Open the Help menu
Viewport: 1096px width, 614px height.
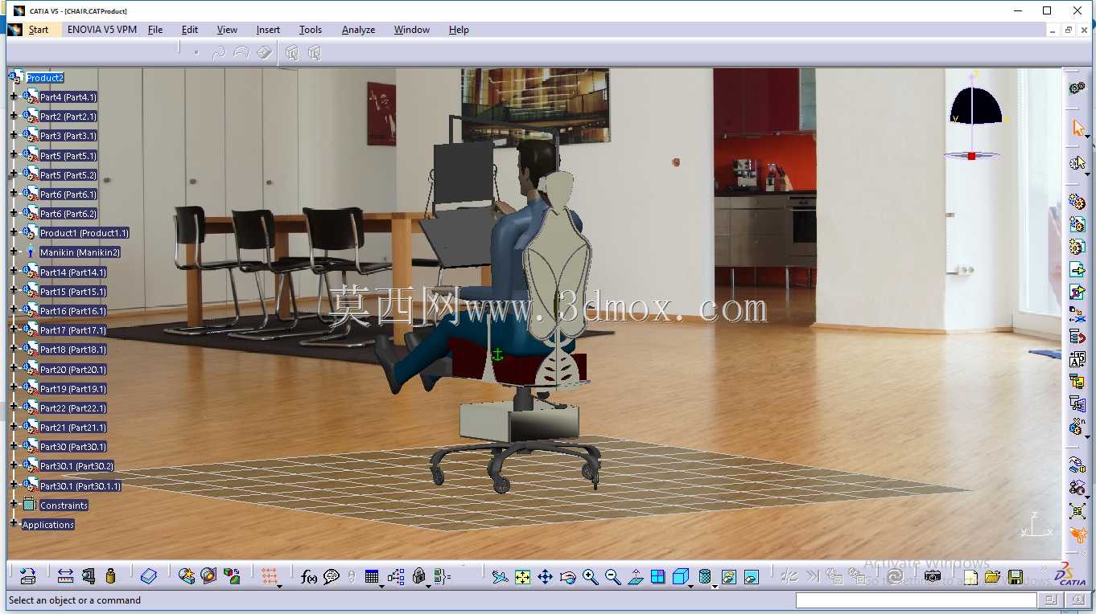pos(459,30)
